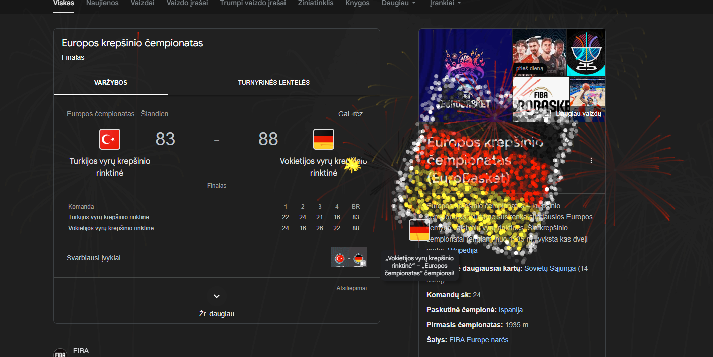Expand the match card with the chevron
Screen dimensions: 713x357
pos(217,296)
